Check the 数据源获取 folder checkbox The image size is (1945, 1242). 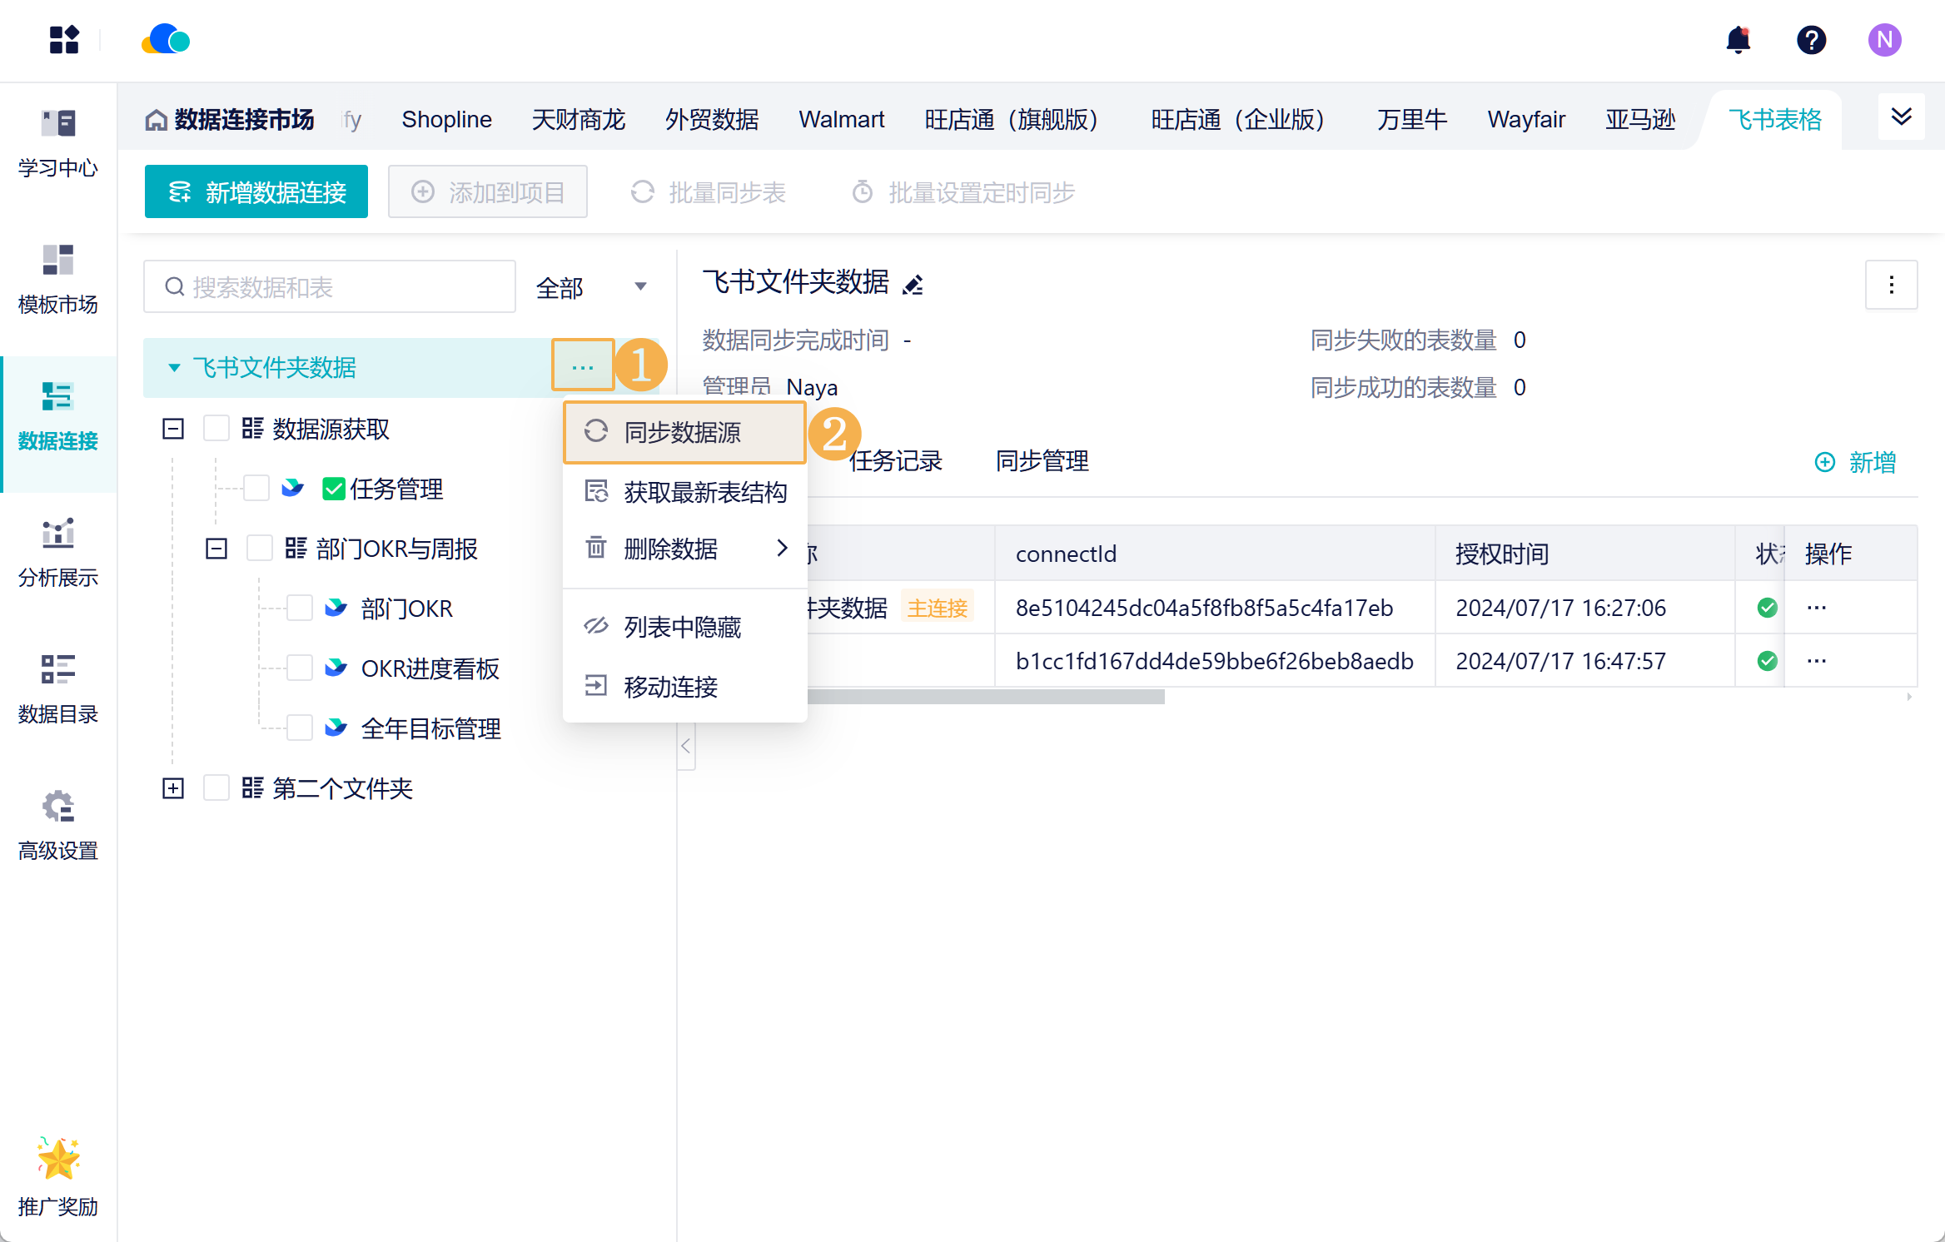click(x=216, y=428)
